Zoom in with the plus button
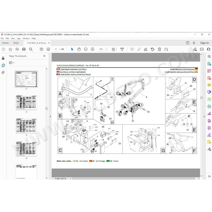This screenshot has height=212, width=212. pos(92,49)
